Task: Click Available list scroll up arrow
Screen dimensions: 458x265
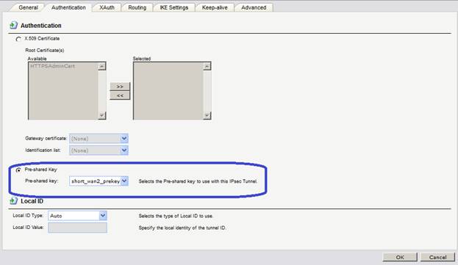Action: point(101,67)
